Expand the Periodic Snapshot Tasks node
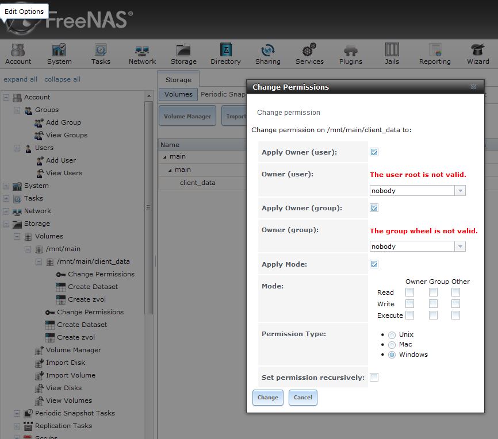Viewport: 498px width, 439px height. point(17,414)
